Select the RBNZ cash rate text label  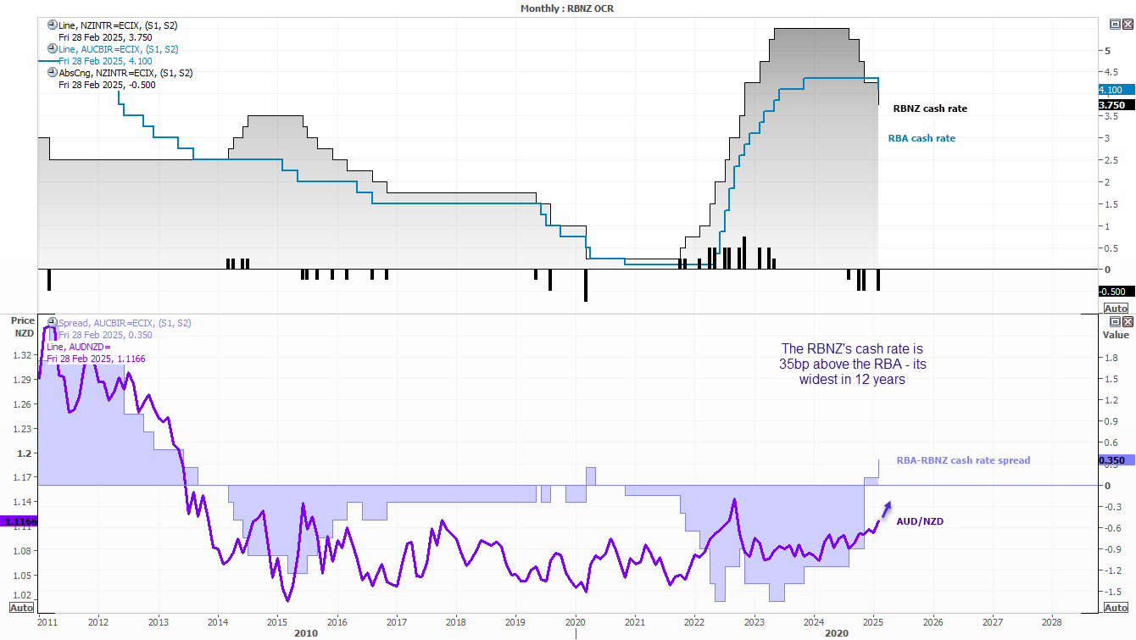tap(930, 109)
